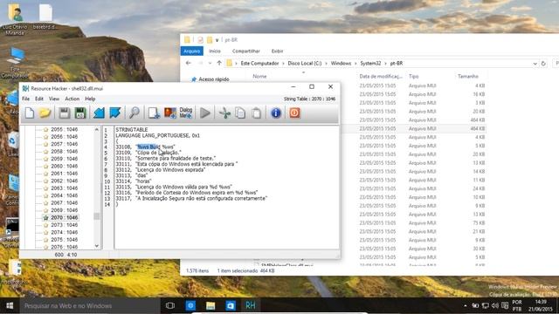559x314 pixels.
Task: Select tree item 2069 : 1046
Action: point(64,210)
